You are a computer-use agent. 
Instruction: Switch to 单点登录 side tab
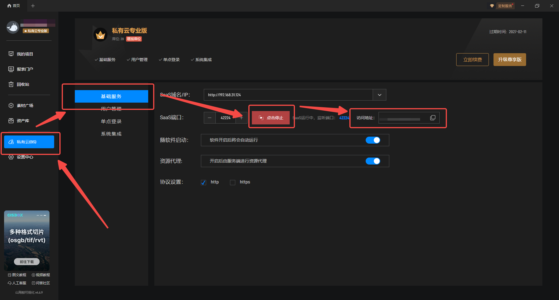coord(111,122)
